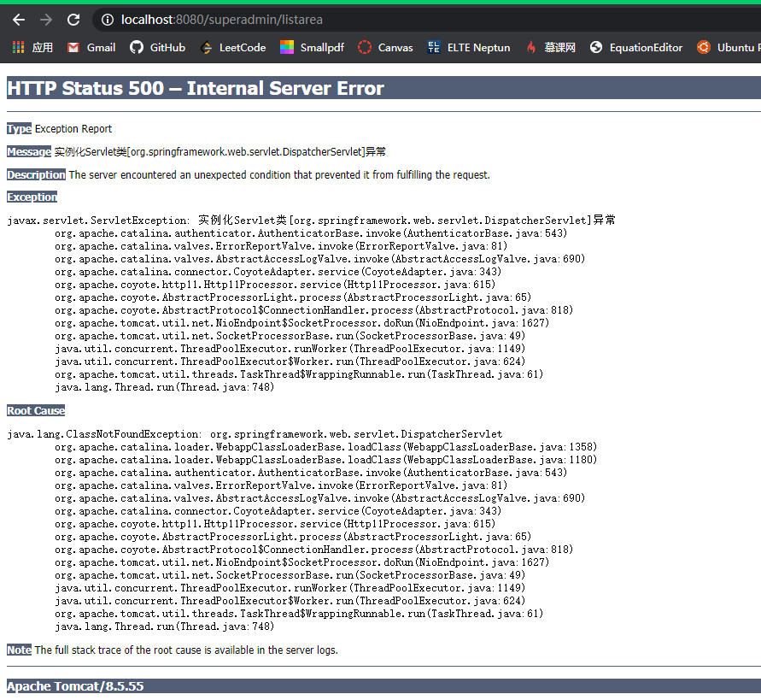Image resolution: width=761 pixels, height=700 pixels.
Task: Click the Apache Tomcat/8.5.55 footer
Action: (x=75, y=686)
